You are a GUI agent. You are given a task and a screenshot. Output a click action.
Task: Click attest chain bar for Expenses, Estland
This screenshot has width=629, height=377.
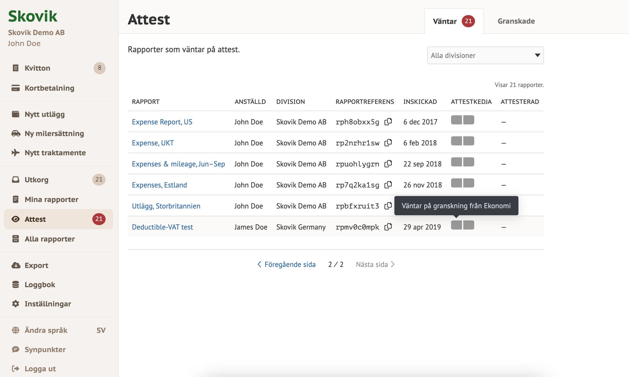pyautogui.click(x=462, y=183)
